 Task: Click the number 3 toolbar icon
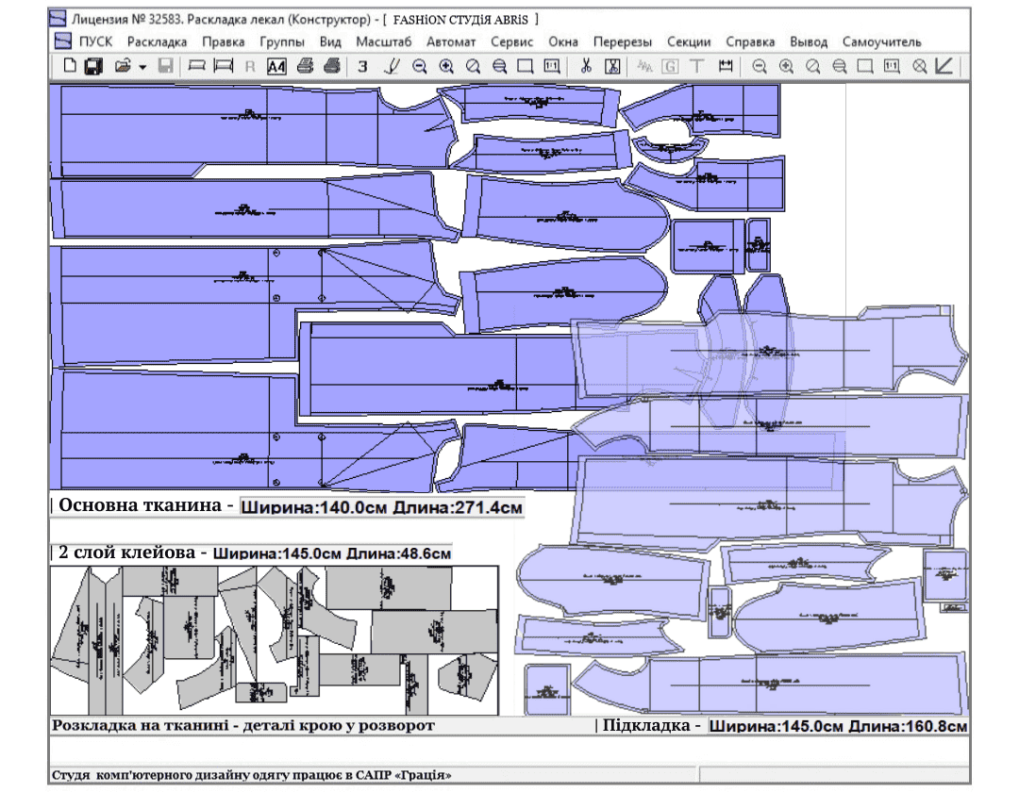pos(362,67)
